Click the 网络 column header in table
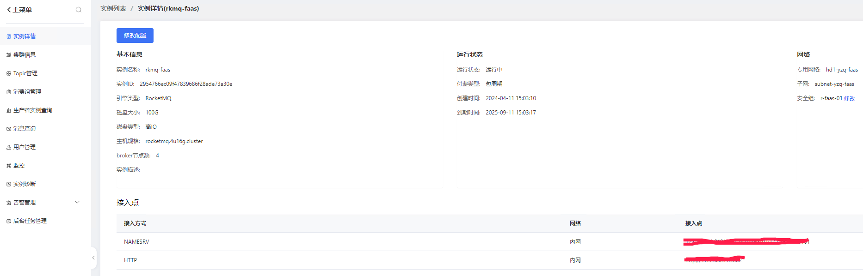 [x=575, y=223]
